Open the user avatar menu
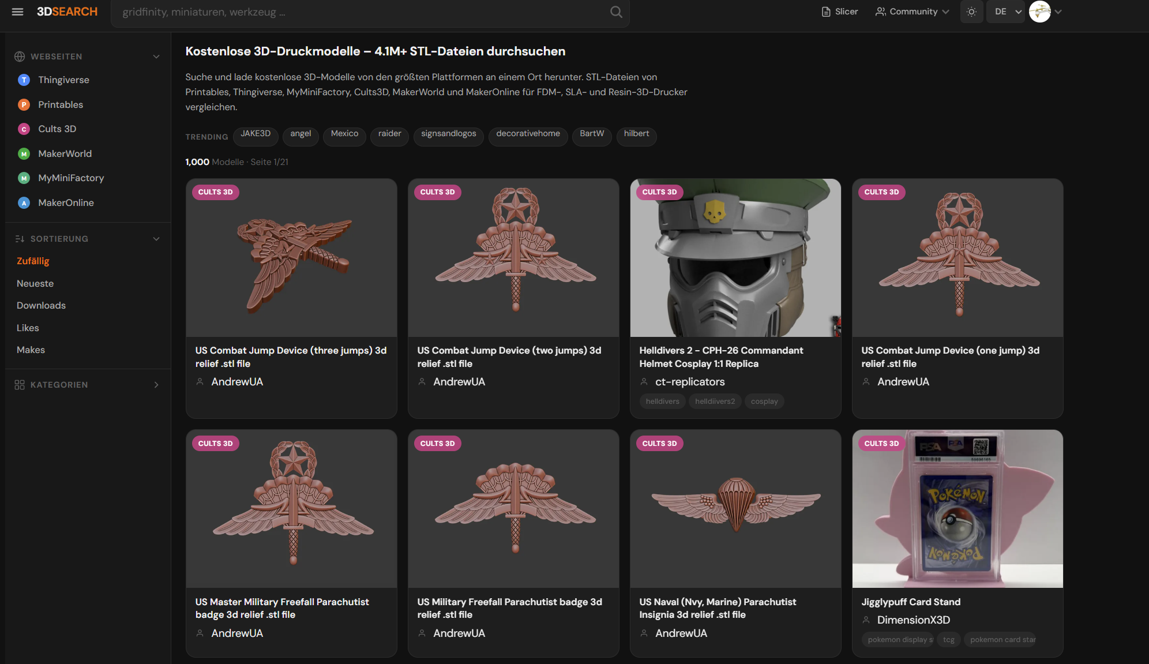The width and height of the screenshot is (1149, 664). point(1041,12)
